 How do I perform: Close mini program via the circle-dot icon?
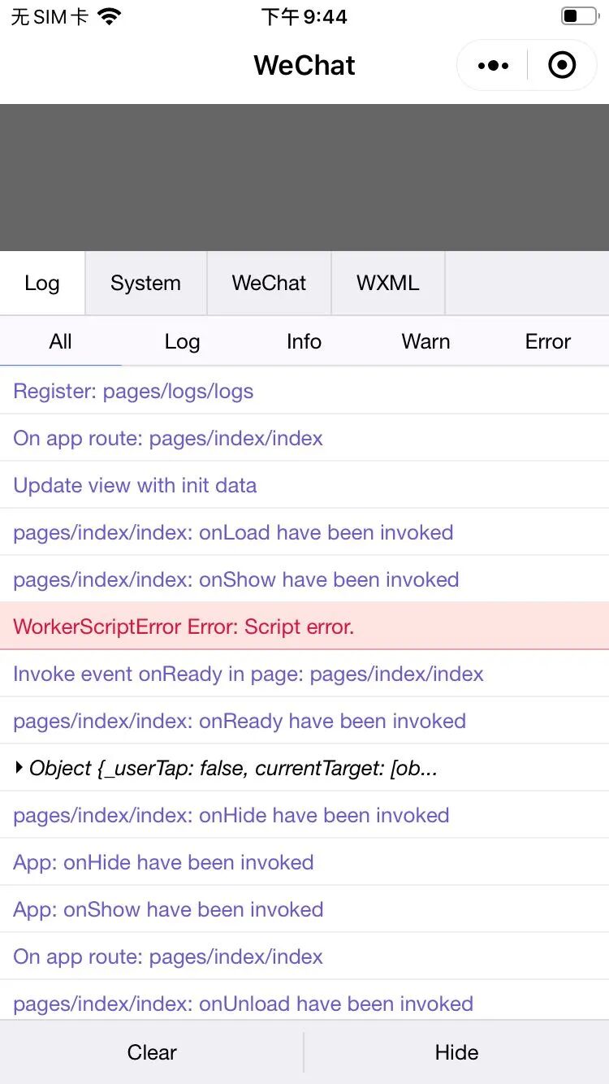[562, 65]
